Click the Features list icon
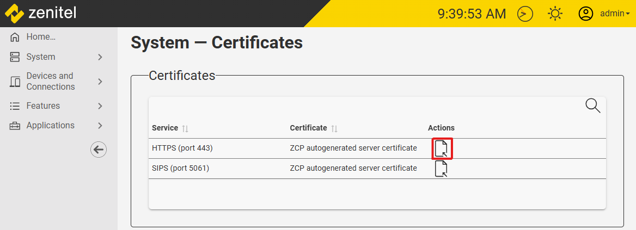The height and width of the screenshot is (230, 636). 15,106
